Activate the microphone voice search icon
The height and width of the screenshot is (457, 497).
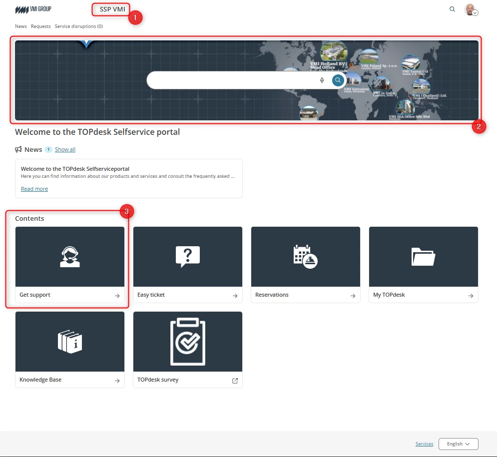(322, 80)
